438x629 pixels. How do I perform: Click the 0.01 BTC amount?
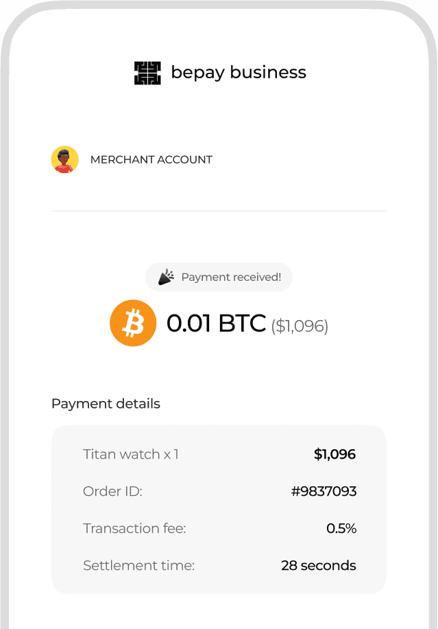click(215, 323)
